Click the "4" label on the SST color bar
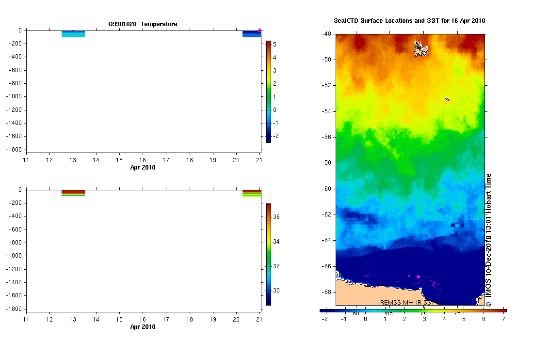533x339 pixels. [444, 319]
